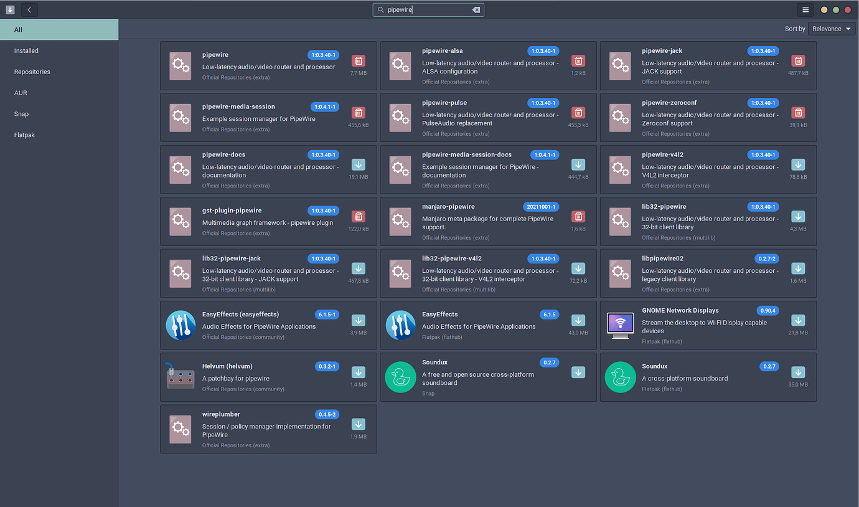This screenshot has width=859, height=507.
Task: Install pipewire-media-session-docs via download arrow
Action: (578, 164)
